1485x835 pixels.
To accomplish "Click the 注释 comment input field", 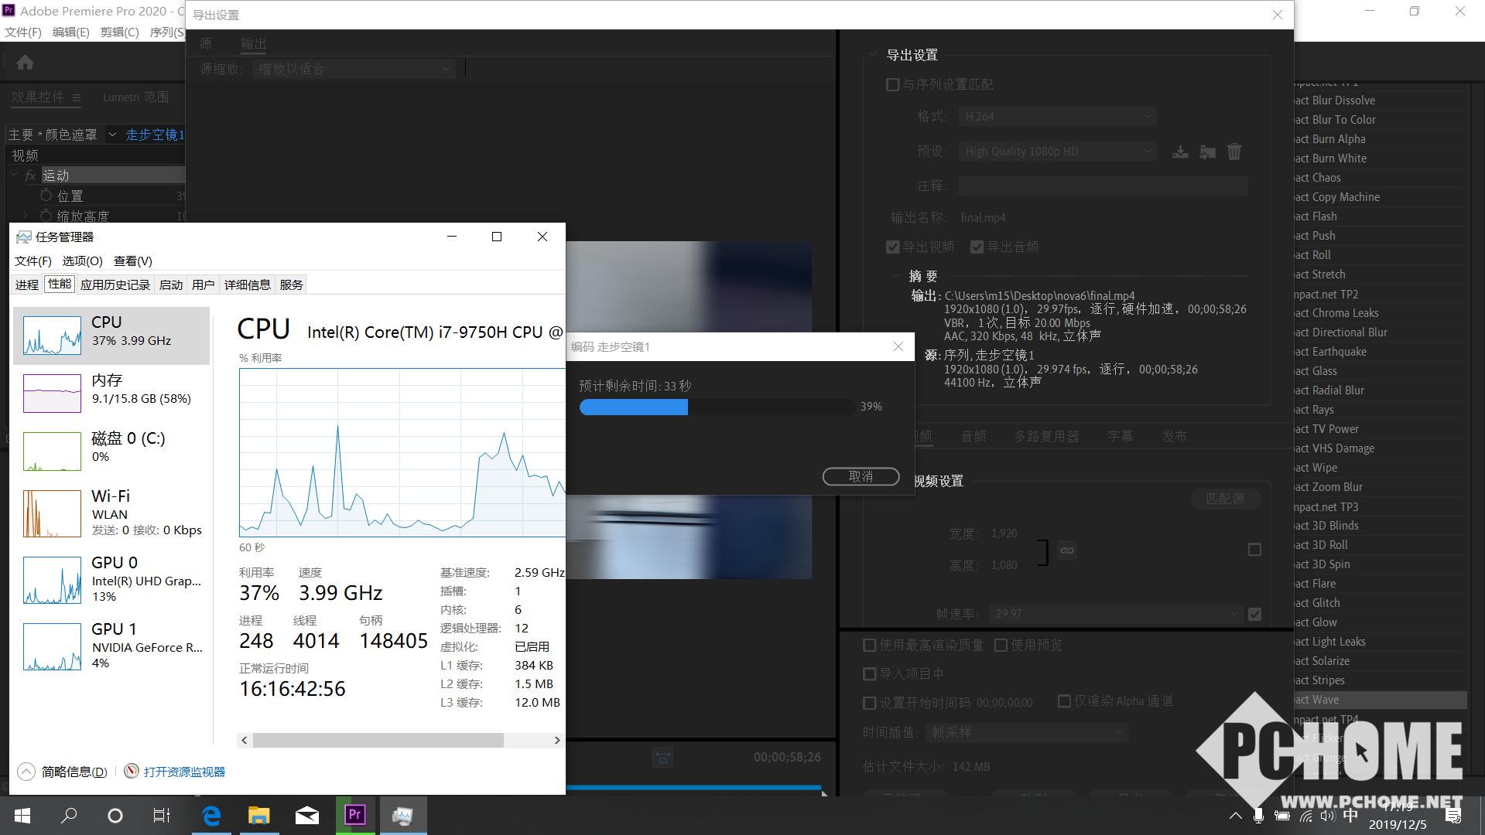I will [1103, 186].
